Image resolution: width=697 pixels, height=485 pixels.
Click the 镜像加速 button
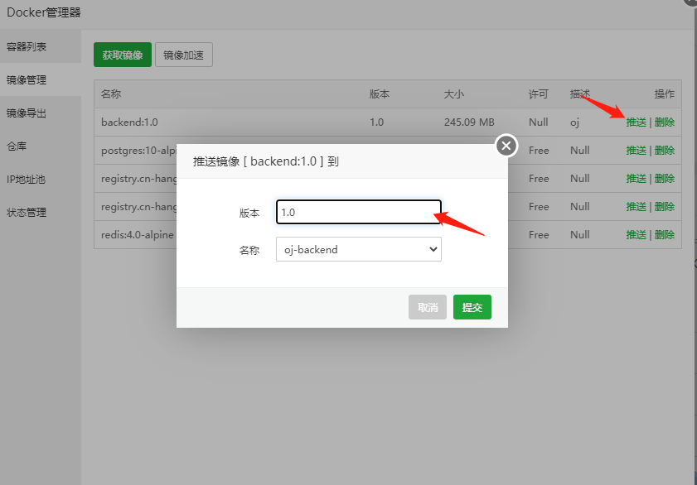[184, 55]
